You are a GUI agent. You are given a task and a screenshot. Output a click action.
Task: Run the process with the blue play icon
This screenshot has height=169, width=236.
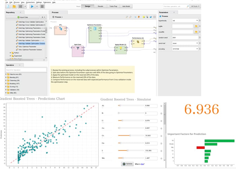click(x=32, y=6)
